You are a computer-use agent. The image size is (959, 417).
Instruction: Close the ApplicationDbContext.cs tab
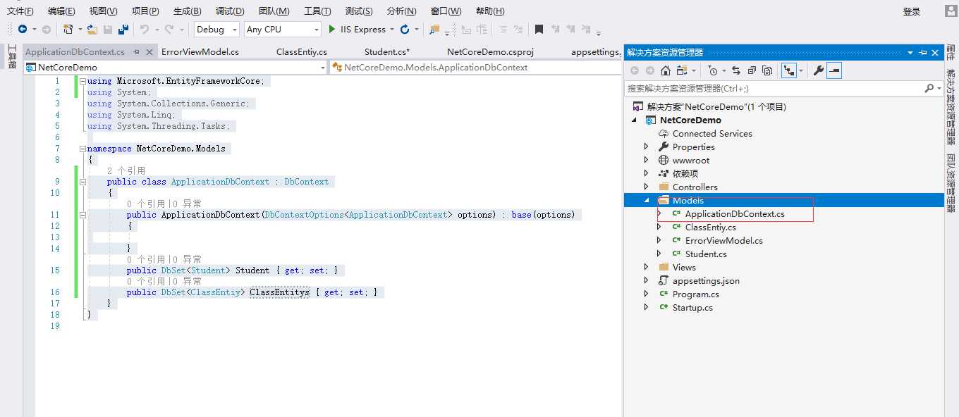149,51
